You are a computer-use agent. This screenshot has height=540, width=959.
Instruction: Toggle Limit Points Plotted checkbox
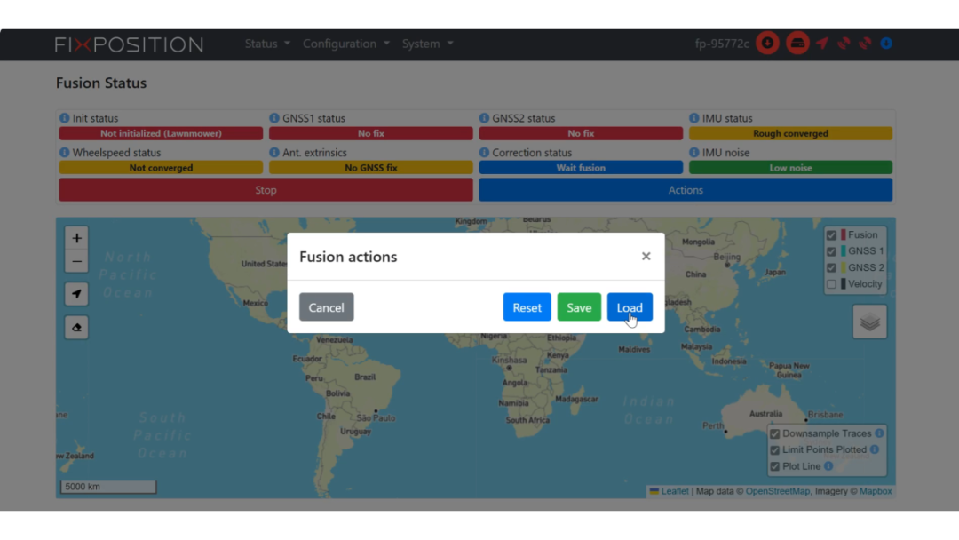click(x=775, y=450)
